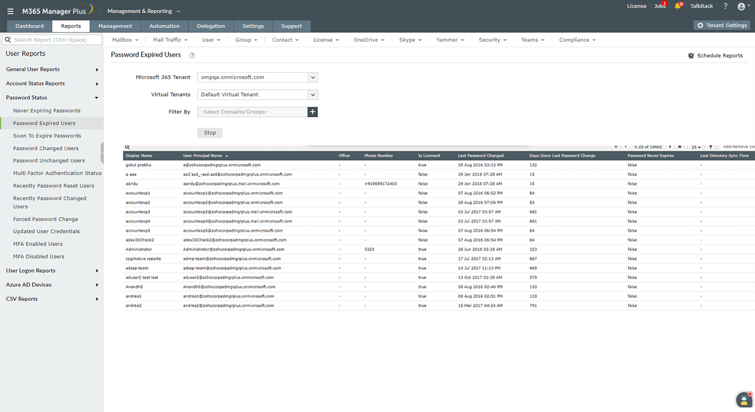Click the Display Name column header
The height and width of the screenshot is (412, 755).
pos(139,156)
